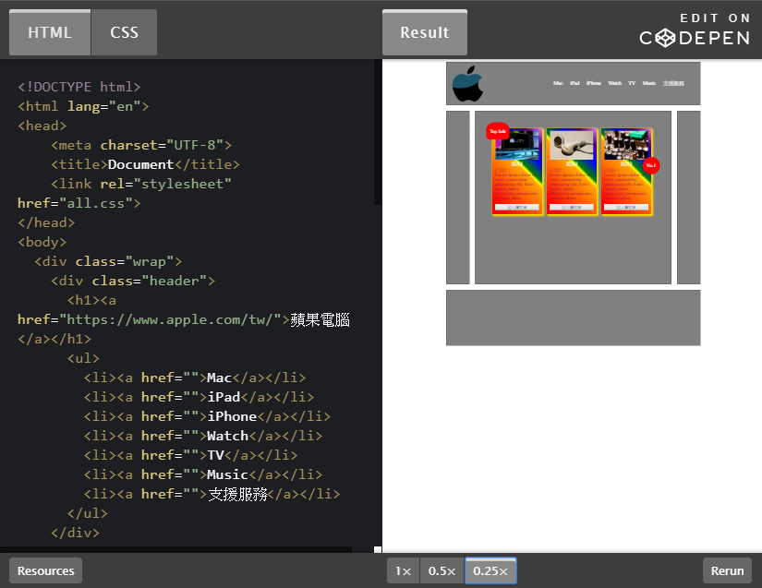Click the CodePen cube logo icon
This screenshot has height=588, width=762.
(665, 38)
